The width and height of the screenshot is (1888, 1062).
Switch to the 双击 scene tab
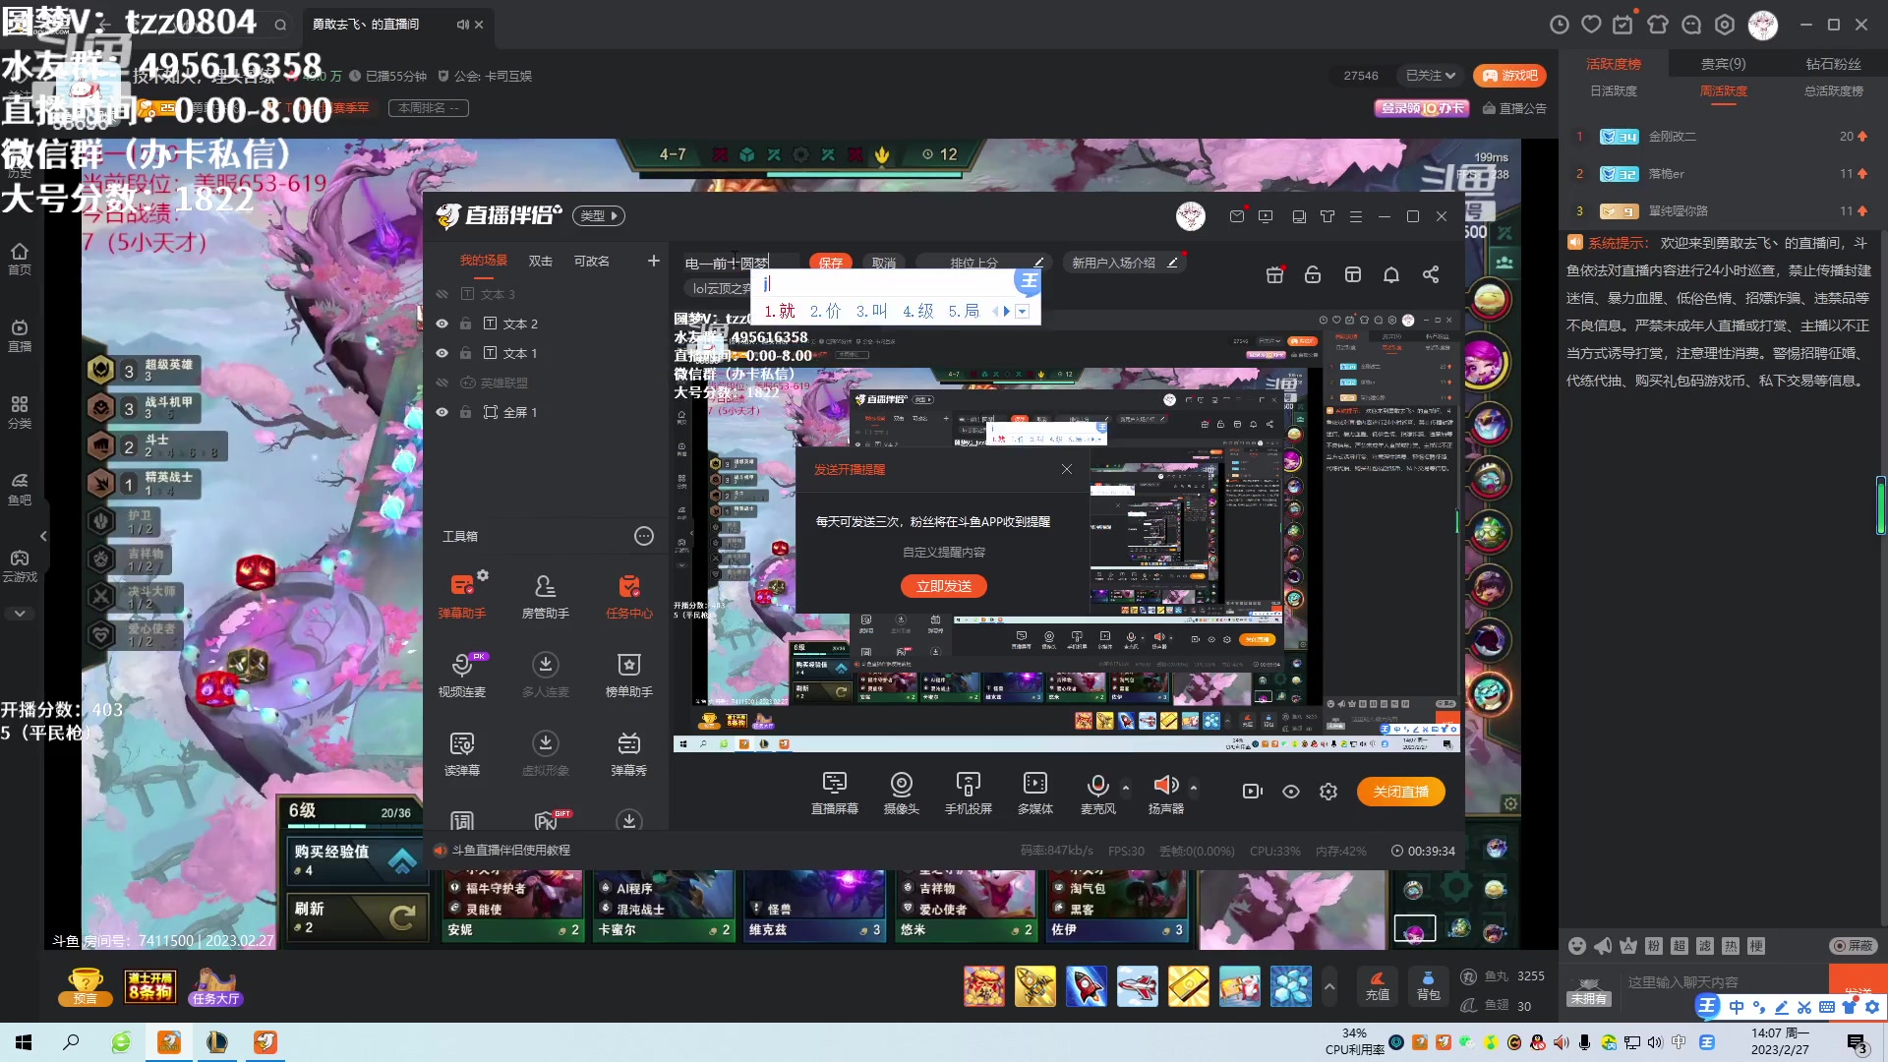point(541,261)
